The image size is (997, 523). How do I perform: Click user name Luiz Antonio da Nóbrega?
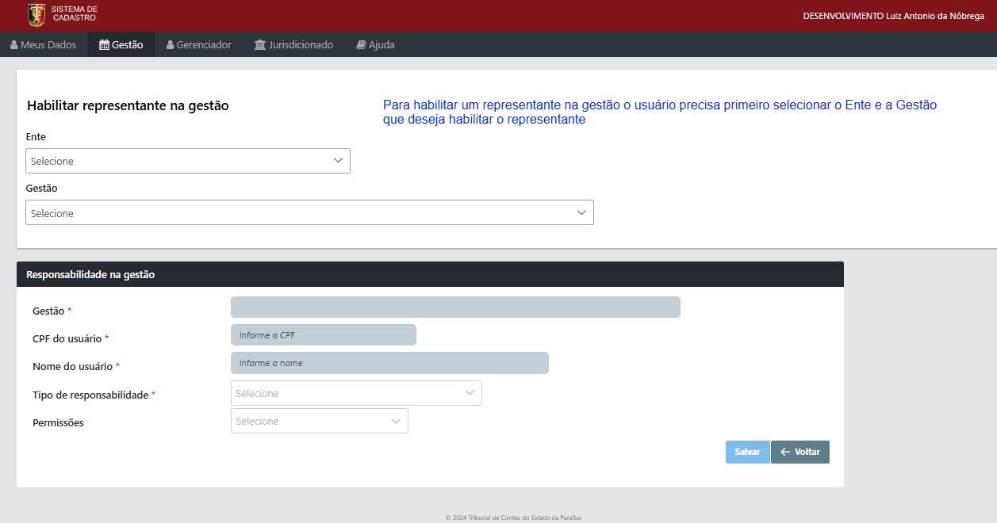(937, 16)
